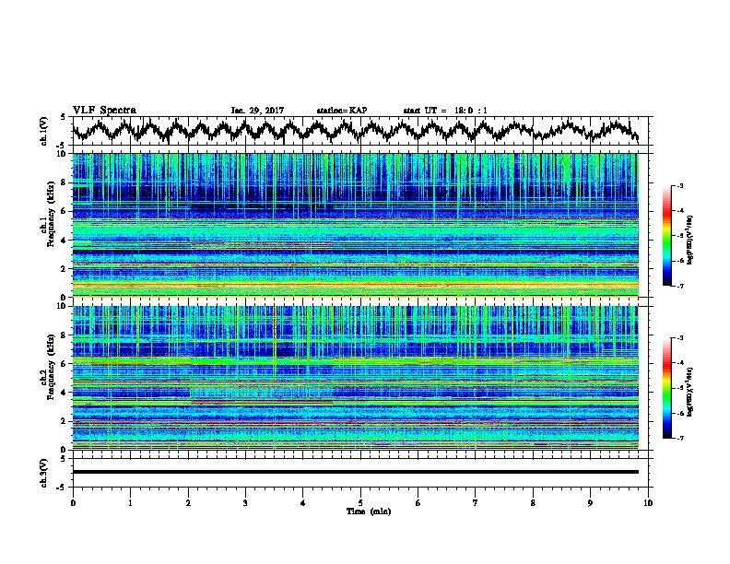The width and height of the screenshot is (730, 564).
Task: Select the "start UT = 18:0 :1" text
Action: 445,111
